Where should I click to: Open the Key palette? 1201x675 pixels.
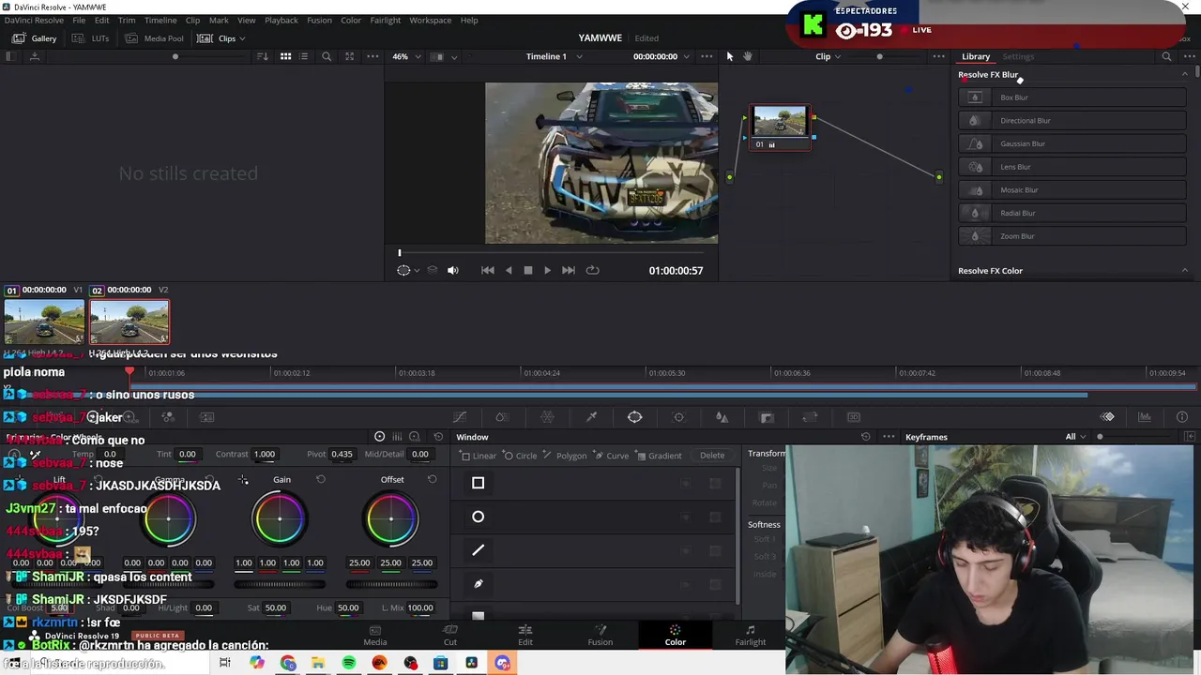(767, 417)
